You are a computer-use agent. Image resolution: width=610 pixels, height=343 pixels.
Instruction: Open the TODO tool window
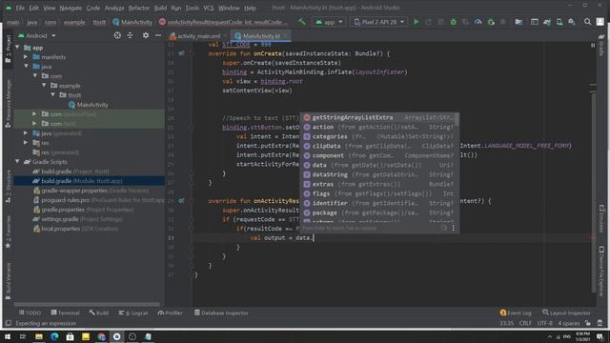pos(30,313)
